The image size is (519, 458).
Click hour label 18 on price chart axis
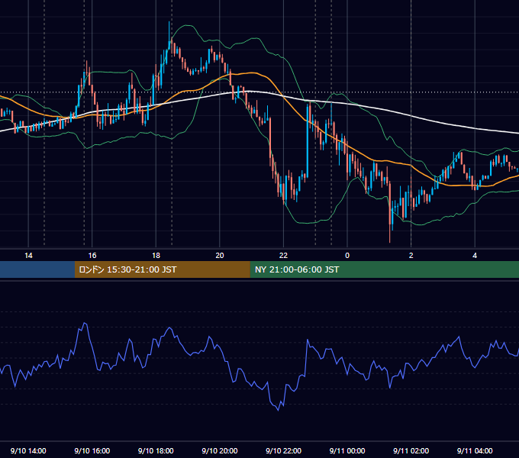(x=156, y=256)
